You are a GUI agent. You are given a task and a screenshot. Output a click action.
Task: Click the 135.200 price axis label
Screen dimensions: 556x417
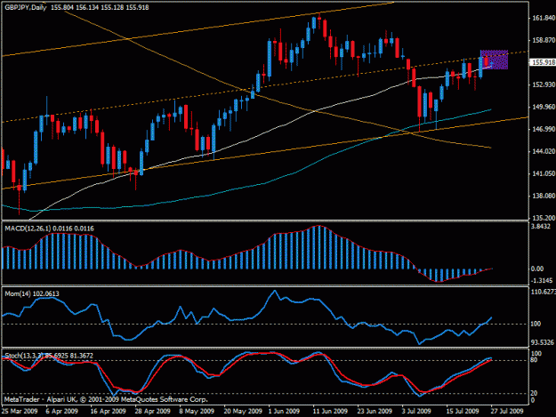(x=544, y=218)
